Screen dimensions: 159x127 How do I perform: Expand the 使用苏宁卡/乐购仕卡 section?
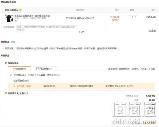click(x=6, y=93)
